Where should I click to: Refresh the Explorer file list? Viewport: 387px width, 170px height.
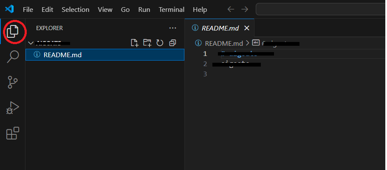click(160, 42)
